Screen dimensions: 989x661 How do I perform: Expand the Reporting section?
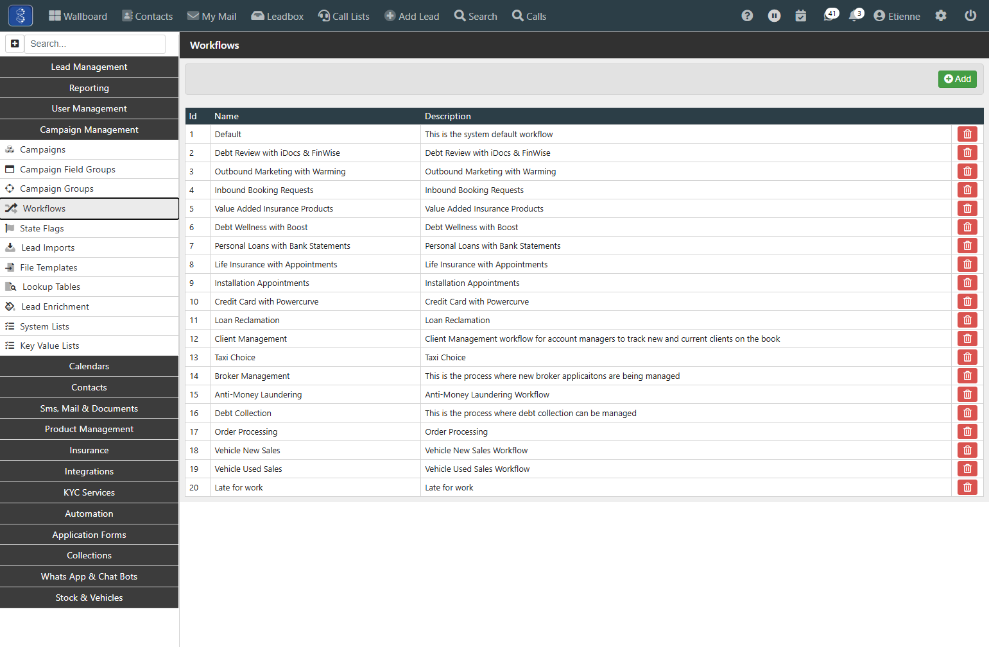[x=89, y=88]
